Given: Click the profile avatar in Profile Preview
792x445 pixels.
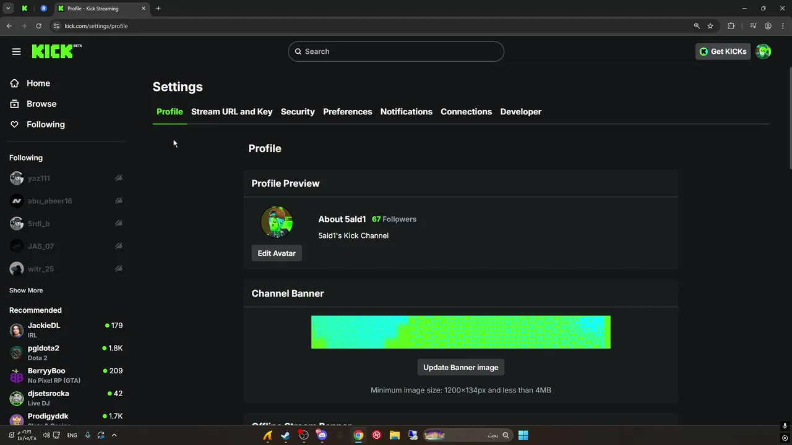Looking at the screenshot, I should click(x=277, y=222).
